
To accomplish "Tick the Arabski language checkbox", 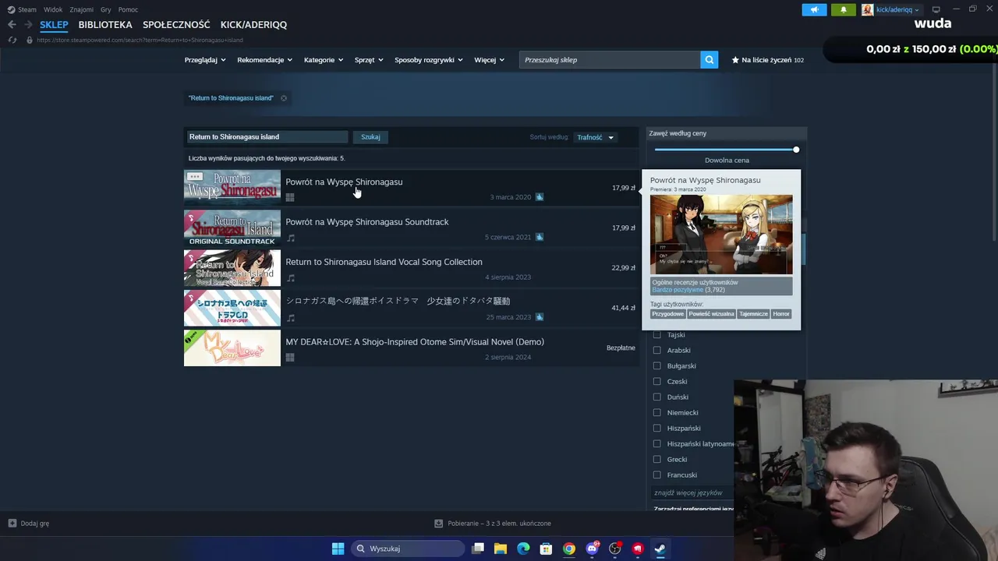I will (656, 351).
